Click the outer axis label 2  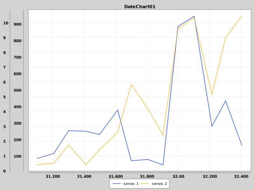click(4, 141)
